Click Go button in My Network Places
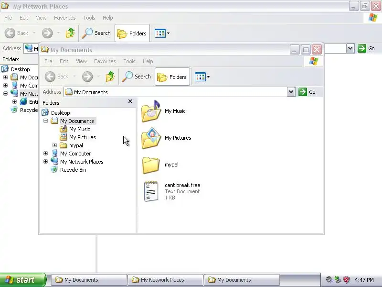 (366, 48)
